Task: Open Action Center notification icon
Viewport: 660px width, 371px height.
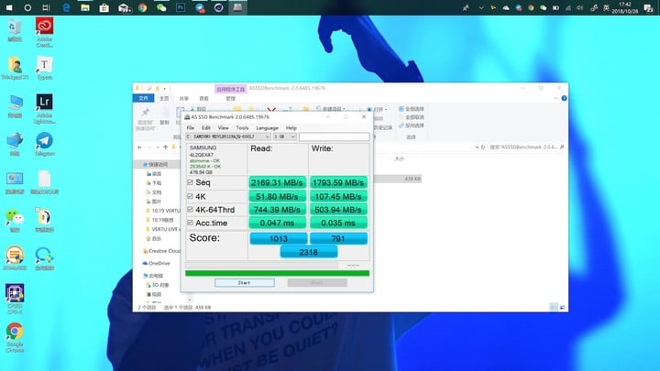Action: (649, 8)
